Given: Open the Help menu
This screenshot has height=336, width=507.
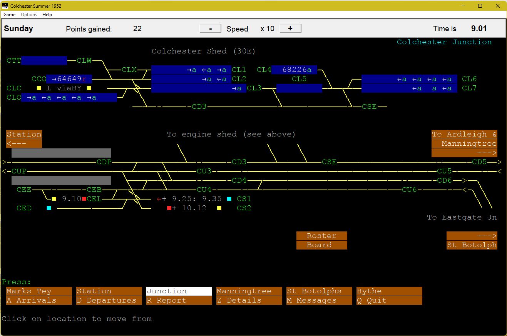Looking at the screenshot, I should pyautogui.click(x=47, y=15).
